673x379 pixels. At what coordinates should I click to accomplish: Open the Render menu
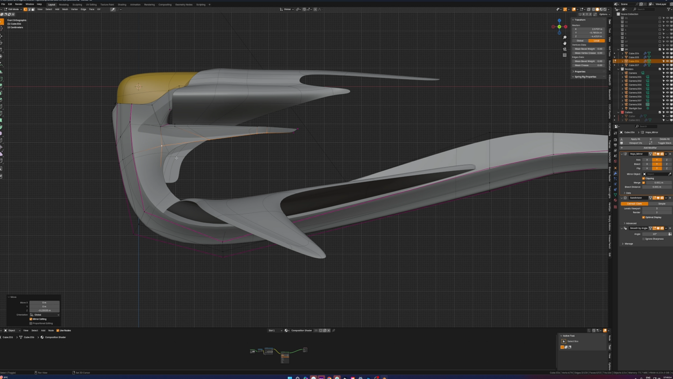click(18, 4)
